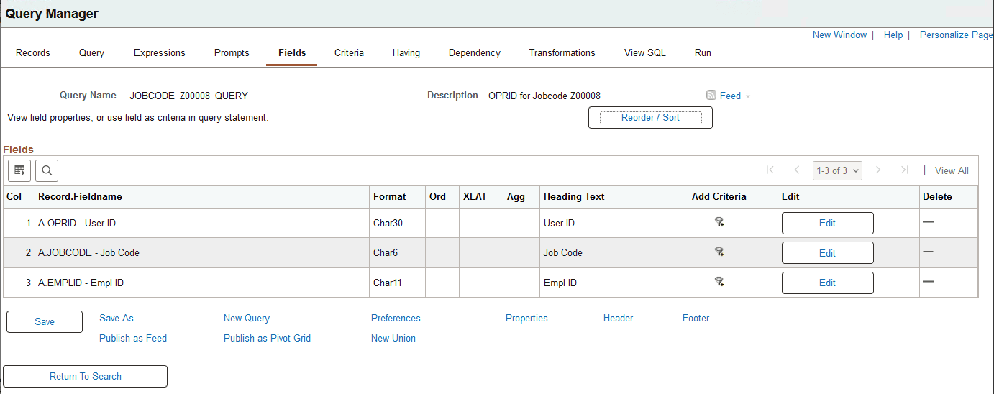This screenshot has height=394, width=994.
Task: Delete the A.OPRID User ID field
Action: click(928, 222)
